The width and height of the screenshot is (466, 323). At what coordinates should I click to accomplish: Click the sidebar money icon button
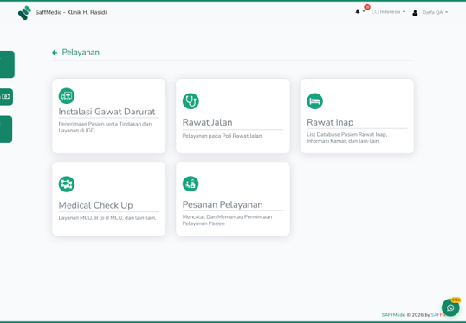6,97
